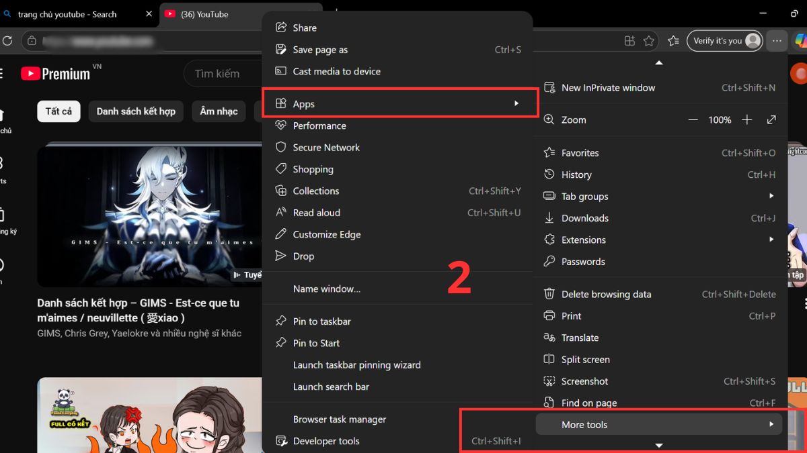Click the Read aloud icon
The height and width of the screenshot is (453, 807).
281,212
